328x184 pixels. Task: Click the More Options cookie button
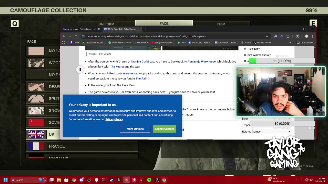click(135, 129)
